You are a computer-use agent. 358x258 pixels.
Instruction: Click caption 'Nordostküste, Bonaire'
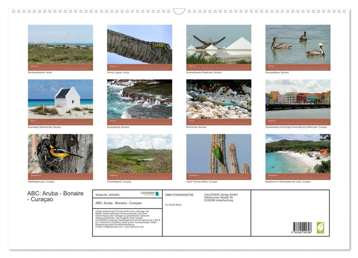click(118, 127)
